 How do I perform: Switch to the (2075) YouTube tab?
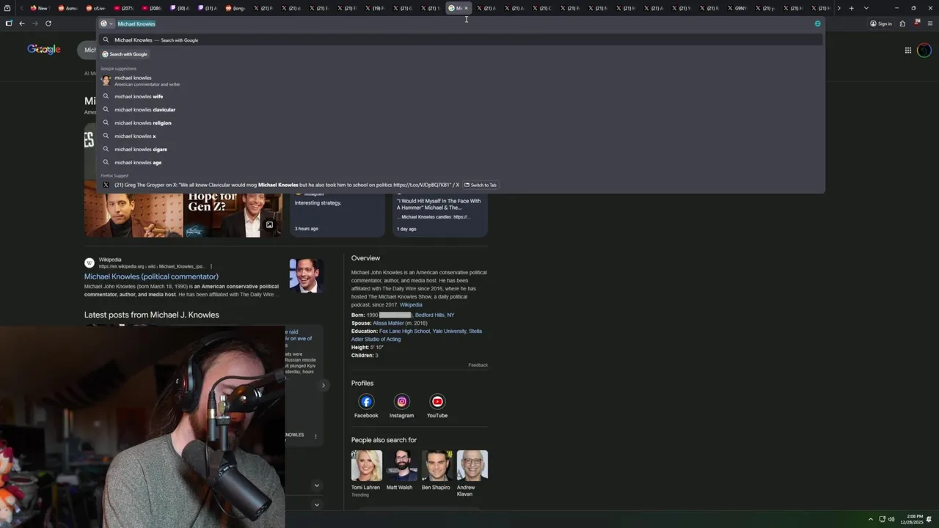click(x=123, y=8)
